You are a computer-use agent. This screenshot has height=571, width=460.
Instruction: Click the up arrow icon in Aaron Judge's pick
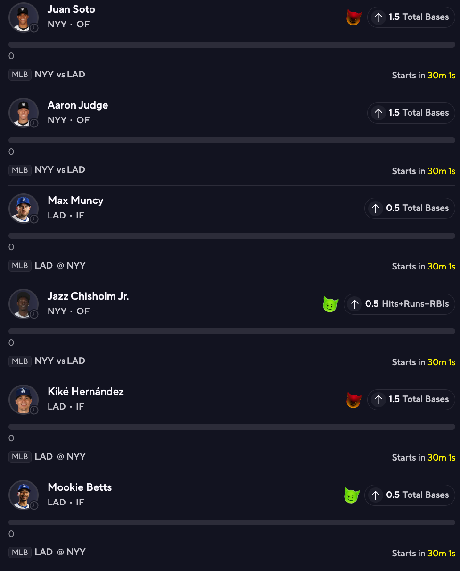pyautogui.click(x=378, y=113)
